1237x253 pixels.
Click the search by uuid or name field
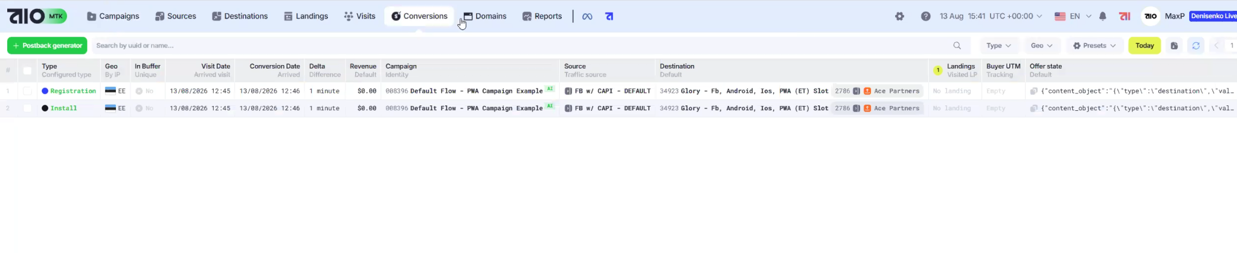[x=519, y=46]
